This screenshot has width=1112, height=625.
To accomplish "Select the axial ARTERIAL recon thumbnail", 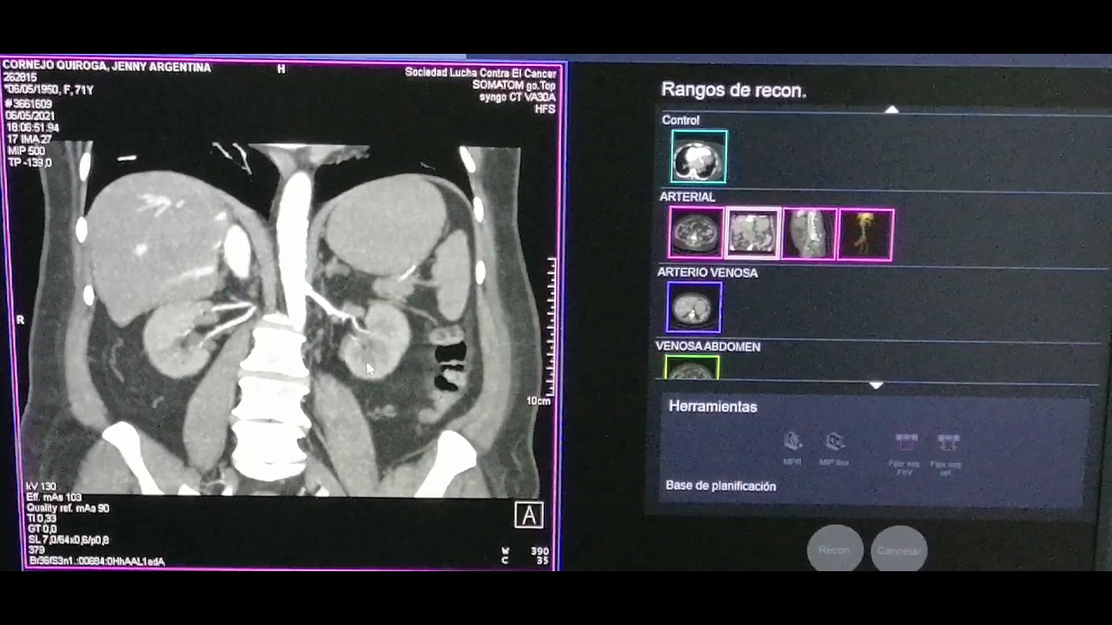I will point(695,234).
